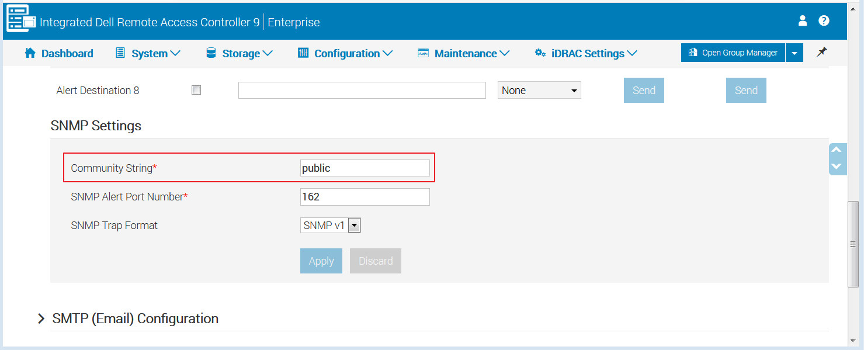Open the user profile icon
This screenshot has width=864, height=350.
tap(802, 21)
